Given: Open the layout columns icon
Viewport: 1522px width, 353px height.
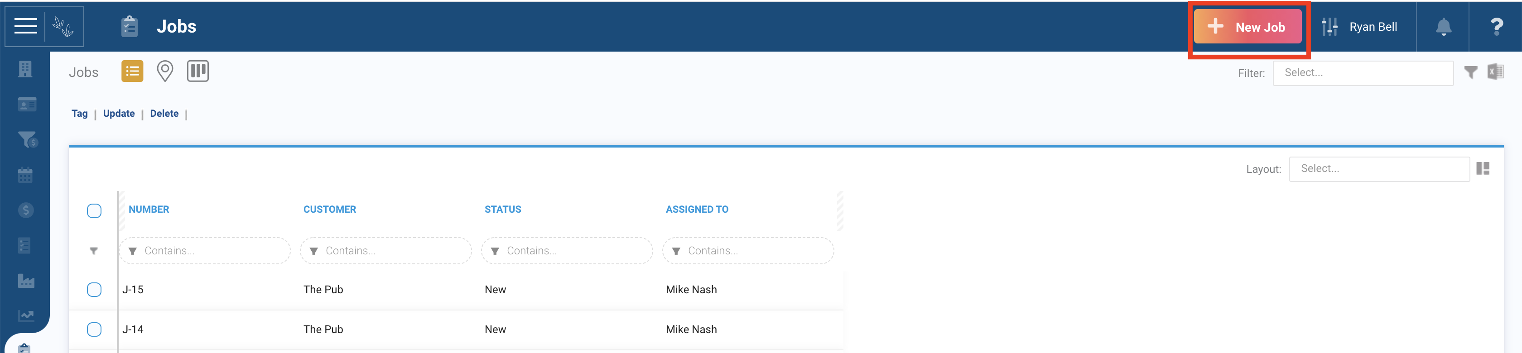Looking at the screenshot, I should point(1483,169).
